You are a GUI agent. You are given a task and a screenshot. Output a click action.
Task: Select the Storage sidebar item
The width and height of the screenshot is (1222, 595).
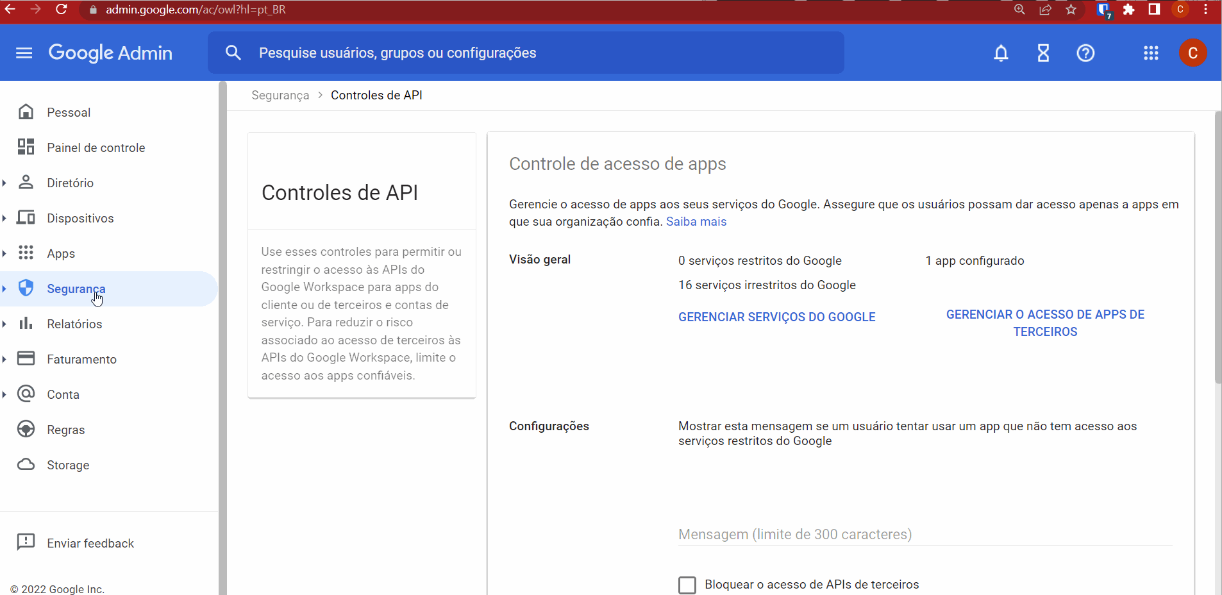[x=68, y=465]
